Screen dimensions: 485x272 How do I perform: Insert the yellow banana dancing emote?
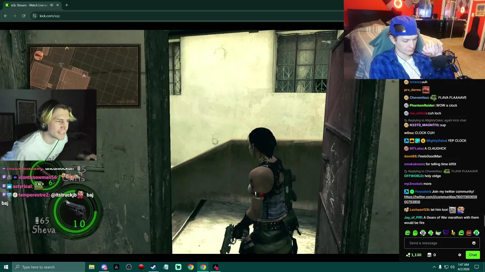tap(454, 233)
